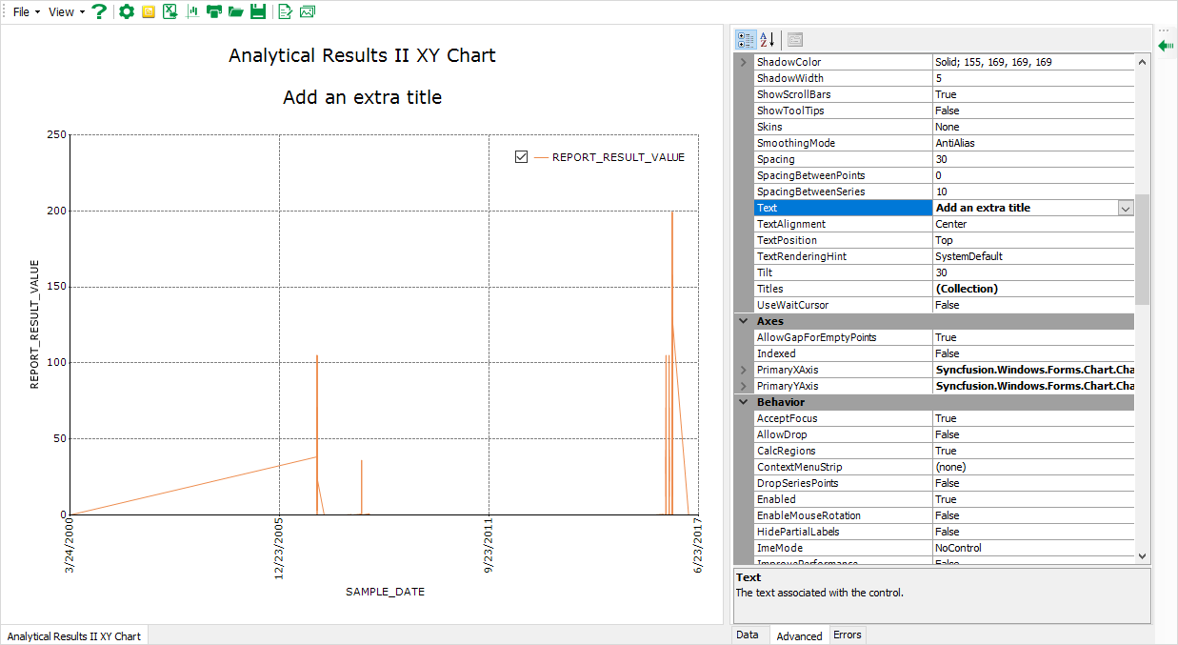Expand the ShadowColor property
The width and height of the screenshot is (1178, 645).
[744, 62]
